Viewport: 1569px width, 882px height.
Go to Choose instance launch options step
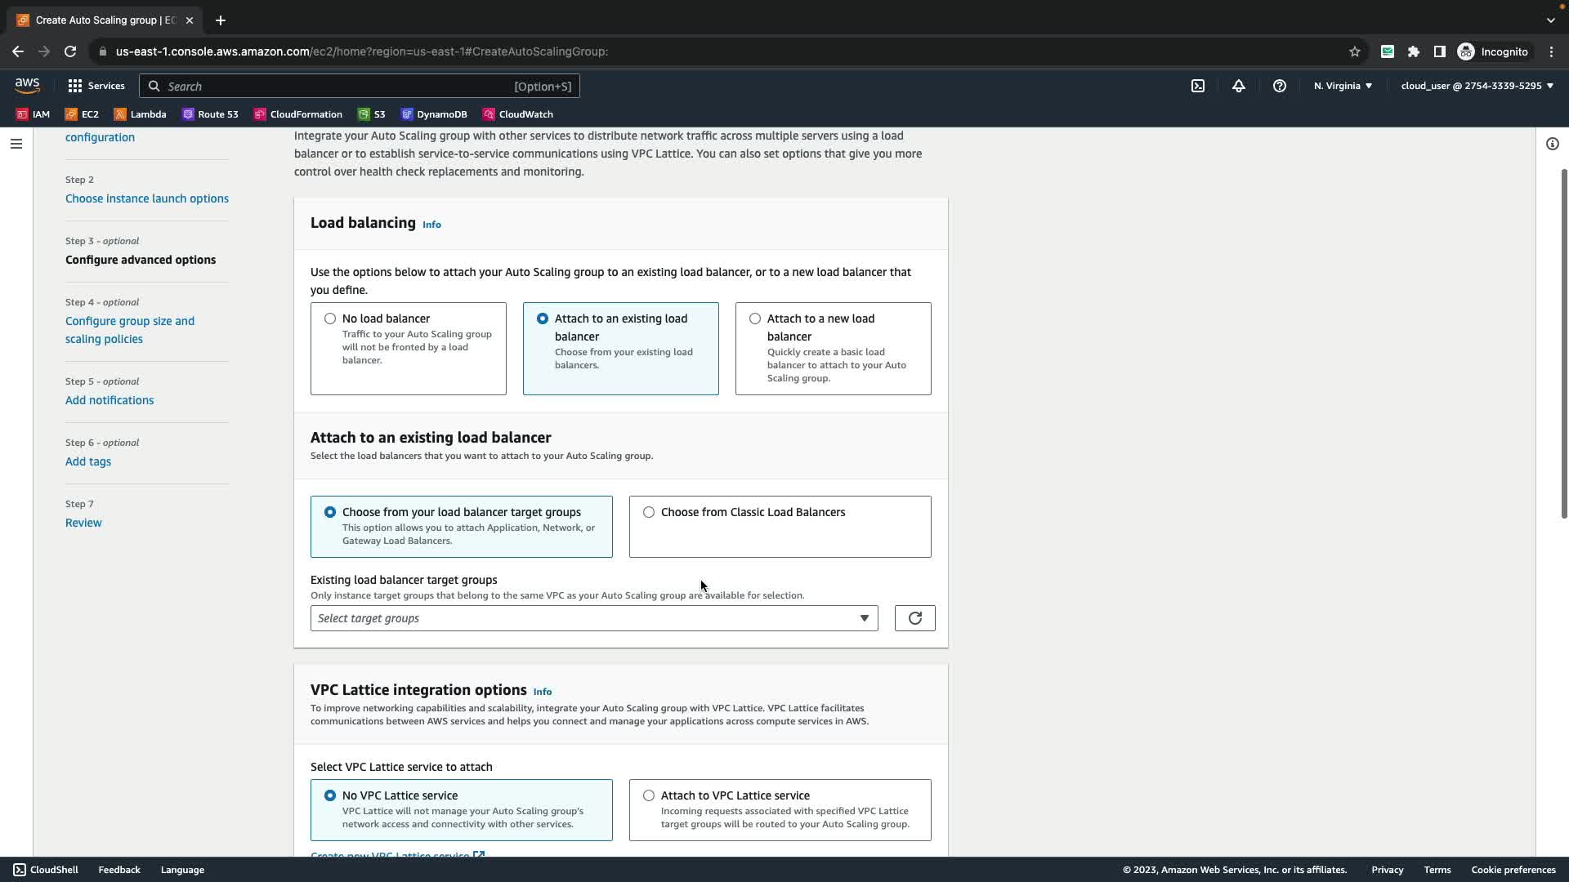point(147,198)
